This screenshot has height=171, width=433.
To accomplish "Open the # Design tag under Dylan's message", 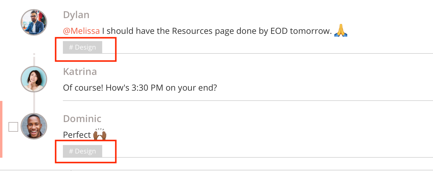I will (x=83, y=47).
